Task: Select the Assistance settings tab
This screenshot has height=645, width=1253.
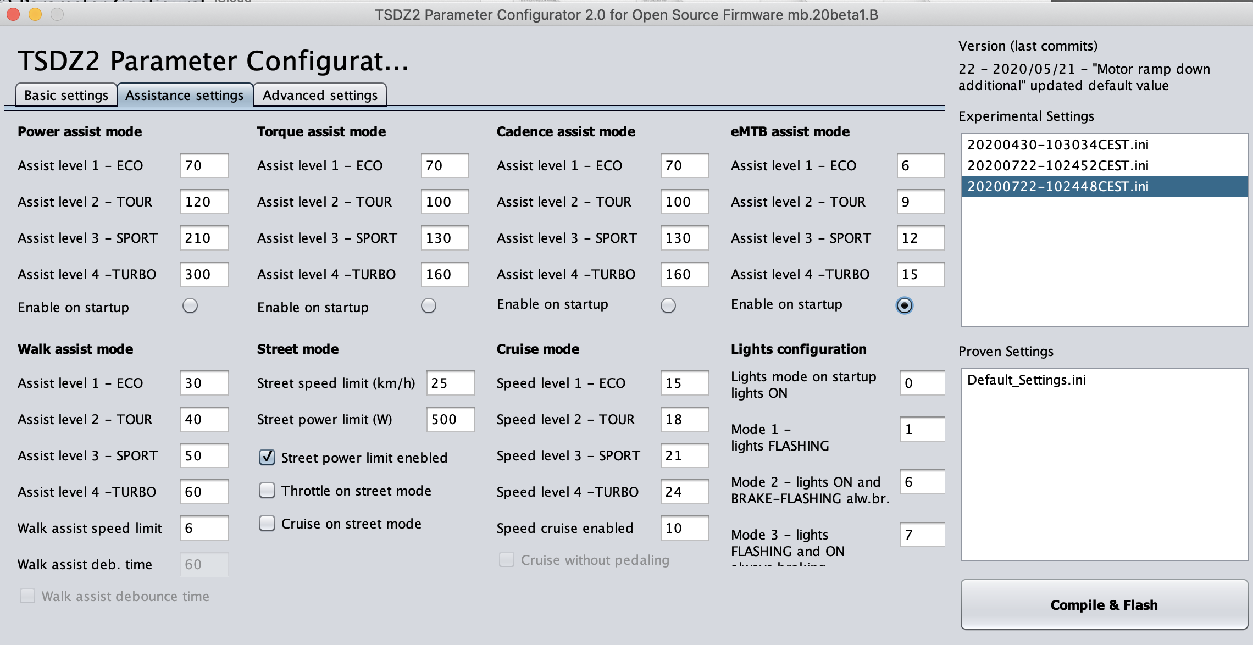Action: [x=185, y=95]
